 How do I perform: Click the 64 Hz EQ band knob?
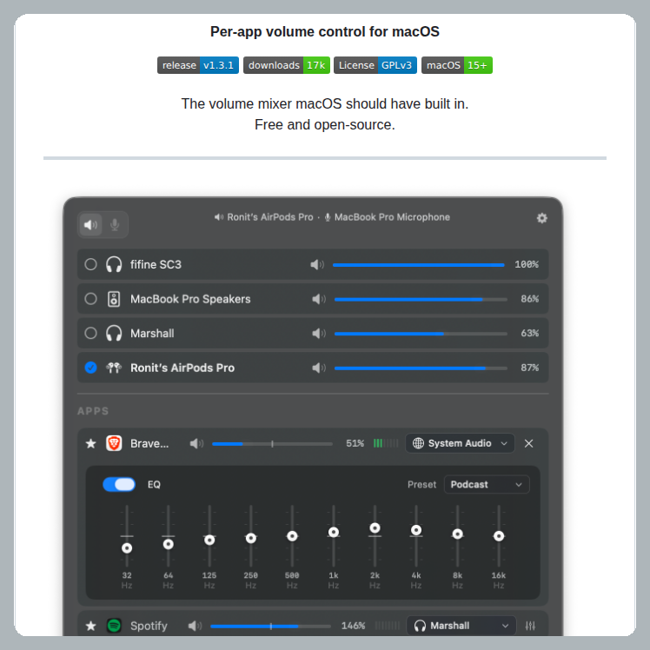[169, 544]
